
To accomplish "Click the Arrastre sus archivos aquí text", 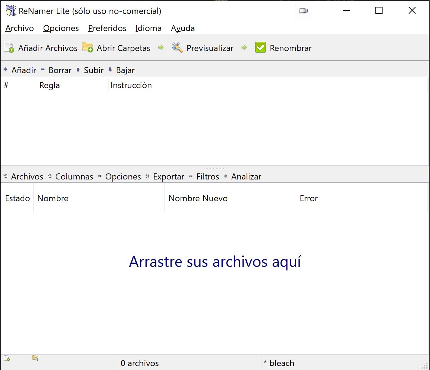I will (215, 262).
